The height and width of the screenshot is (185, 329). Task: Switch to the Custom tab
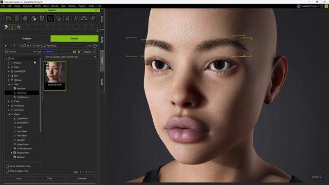pyautogui.click(x=74, y=39)
